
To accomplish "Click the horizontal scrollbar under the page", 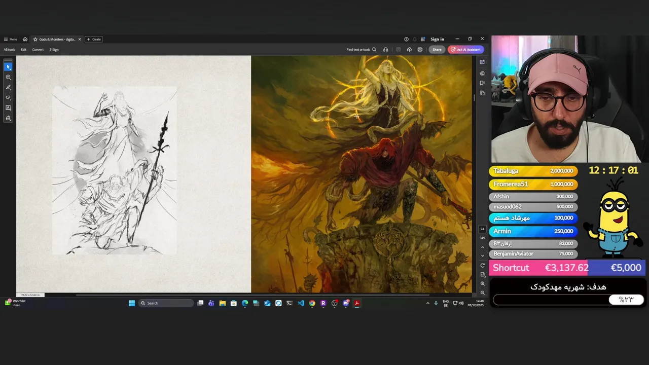I will [253, 295].
